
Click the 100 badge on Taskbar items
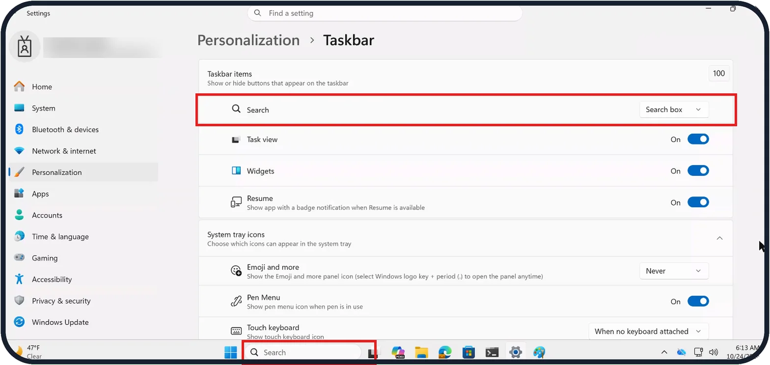pyautogui.click(x=719, y=74)
